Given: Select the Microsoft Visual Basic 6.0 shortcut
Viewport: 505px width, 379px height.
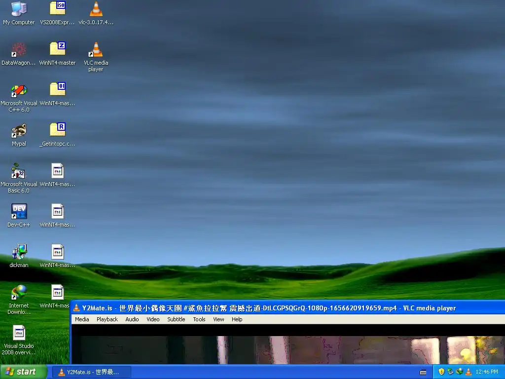Looking at the screenshot, I should [x=19, y=178].
